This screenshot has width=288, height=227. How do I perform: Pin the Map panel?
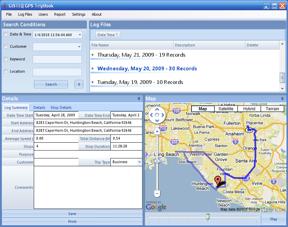(282, 99)
